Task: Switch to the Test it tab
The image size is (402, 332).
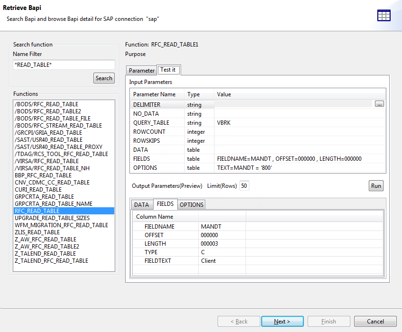Action: coord(169,69)
